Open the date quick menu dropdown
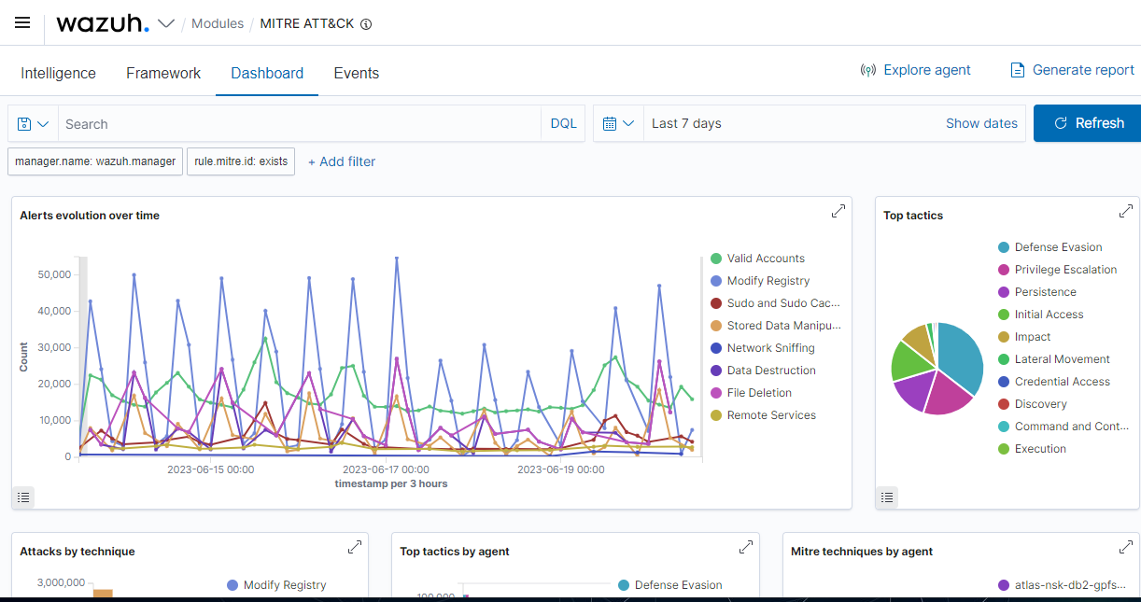 [x=618, y=123]
